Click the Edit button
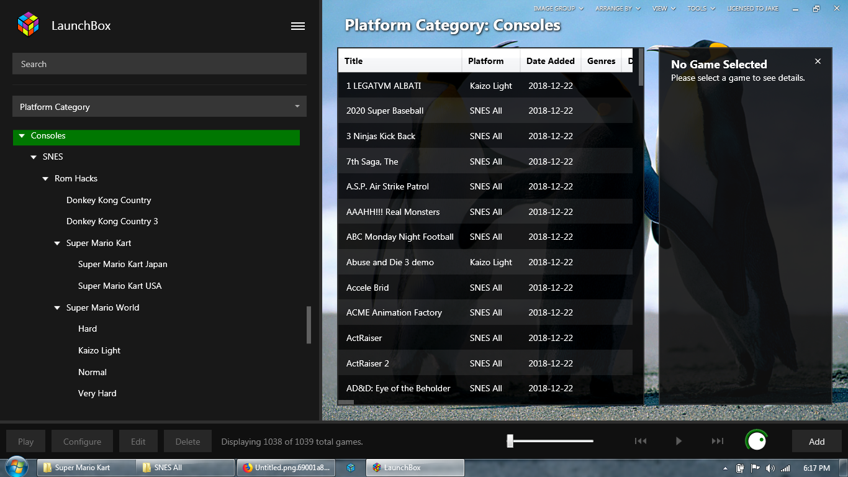This screenshot has width=848, height=477. point(138,442)
